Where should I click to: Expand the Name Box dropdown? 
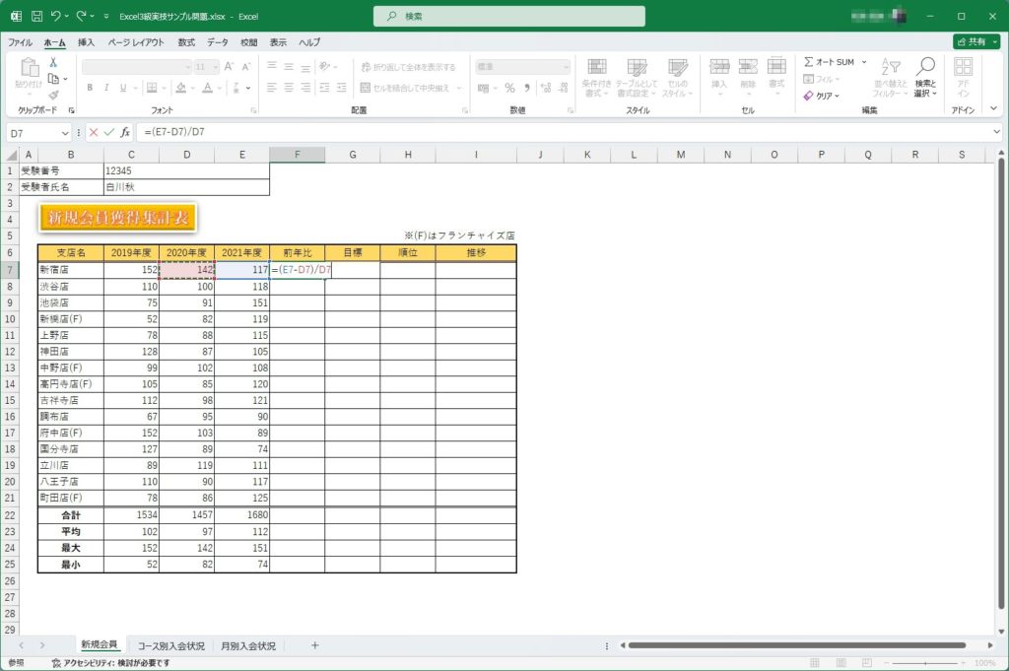(65, 132)
